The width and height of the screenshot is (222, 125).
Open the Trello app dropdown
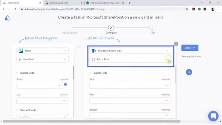coord(42,51)
